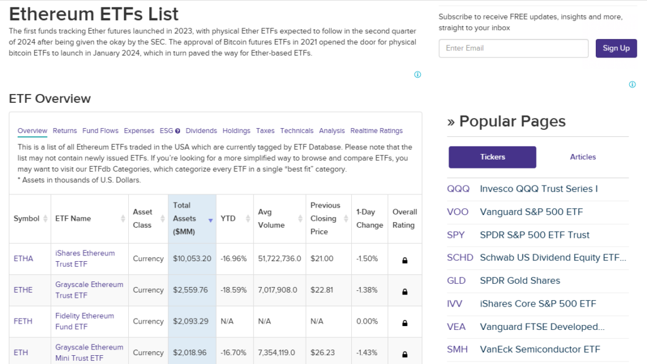Click the lock icon in ETHE's Overall Rating

coord(404,290)
